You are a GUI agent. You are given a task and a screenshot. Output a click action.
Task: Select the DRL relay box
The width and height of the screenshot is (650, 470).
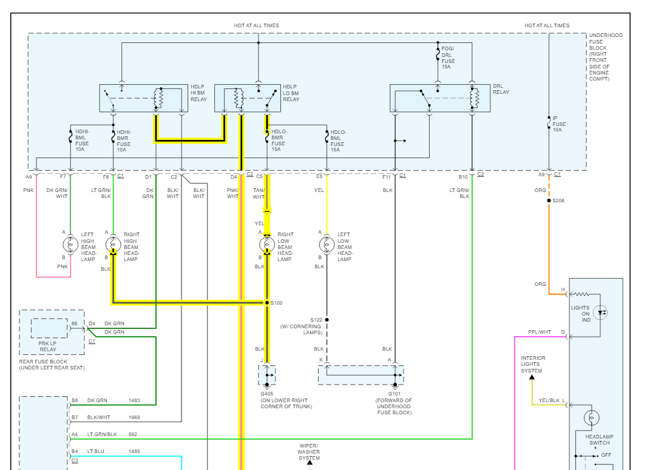click(x=440, y=99)
